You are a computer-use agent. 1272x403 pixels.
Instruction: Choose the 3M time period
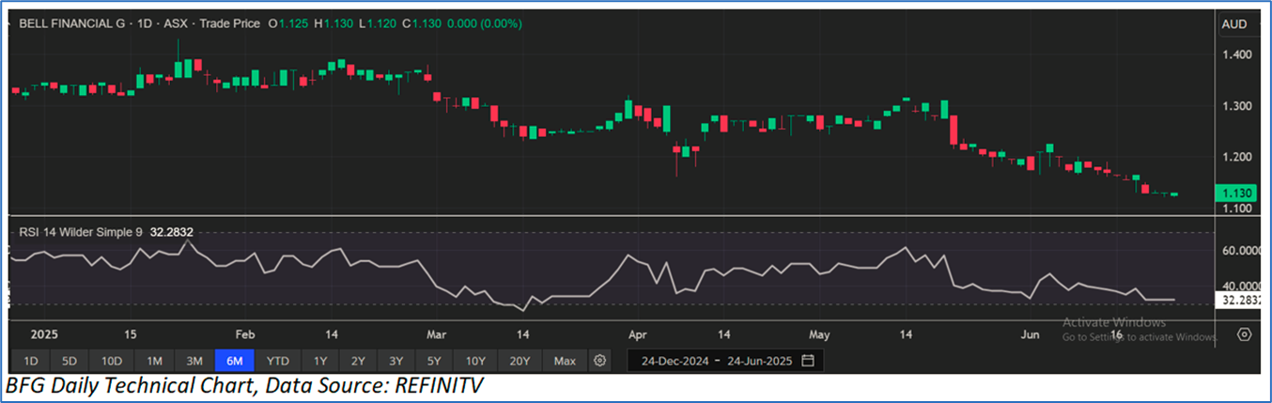(x=194, y=361)
